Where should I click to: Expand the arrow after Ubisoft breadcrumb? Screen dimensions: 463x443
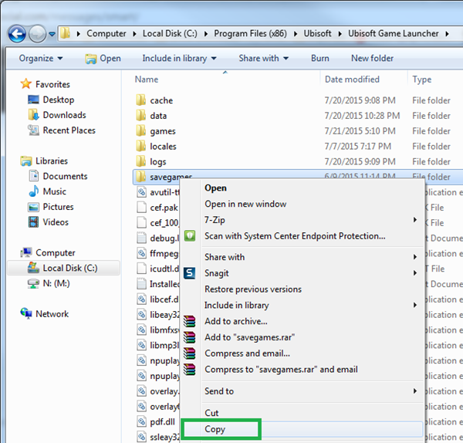coord(340,34)
